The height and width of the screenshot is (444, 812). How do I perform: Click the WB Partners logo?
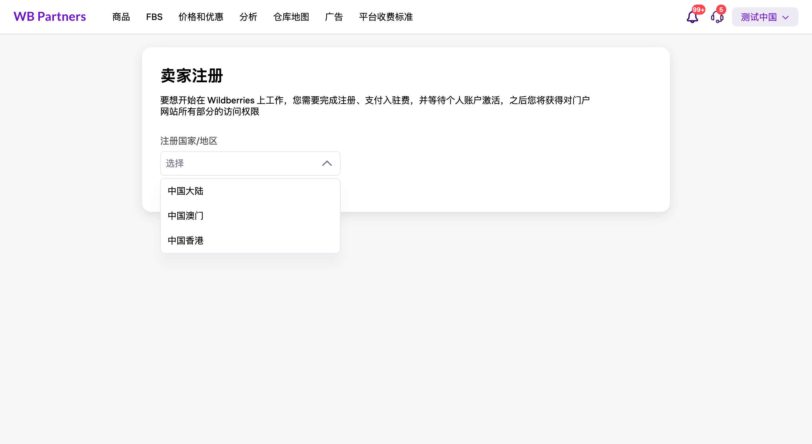tap(50, 17)
